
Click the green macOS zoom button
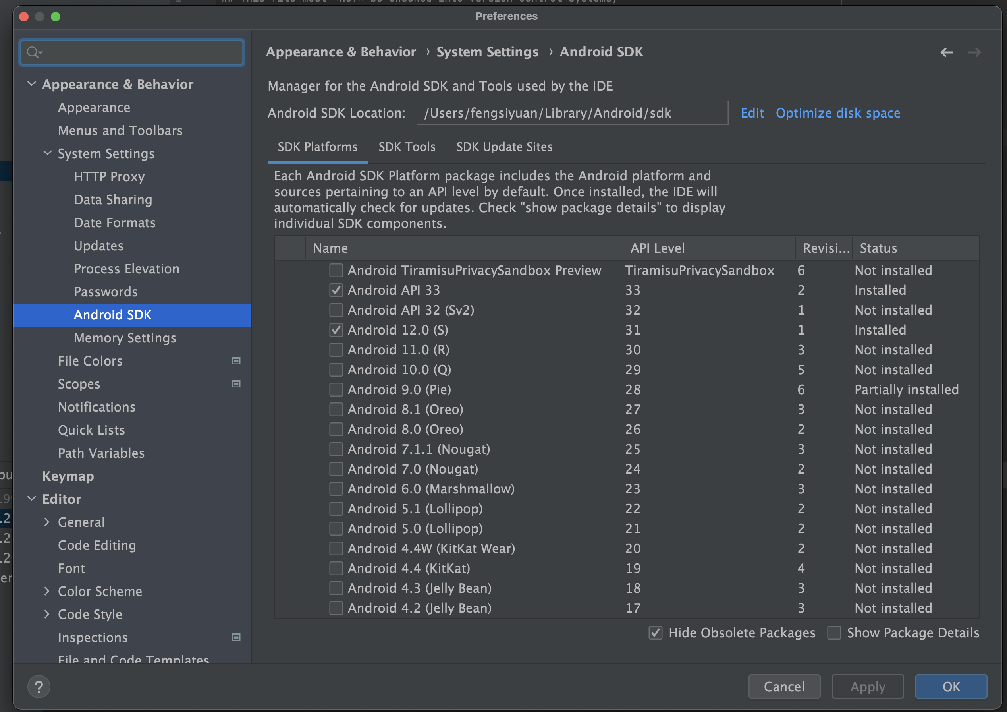pyautogui.click(x=56, y=17)
